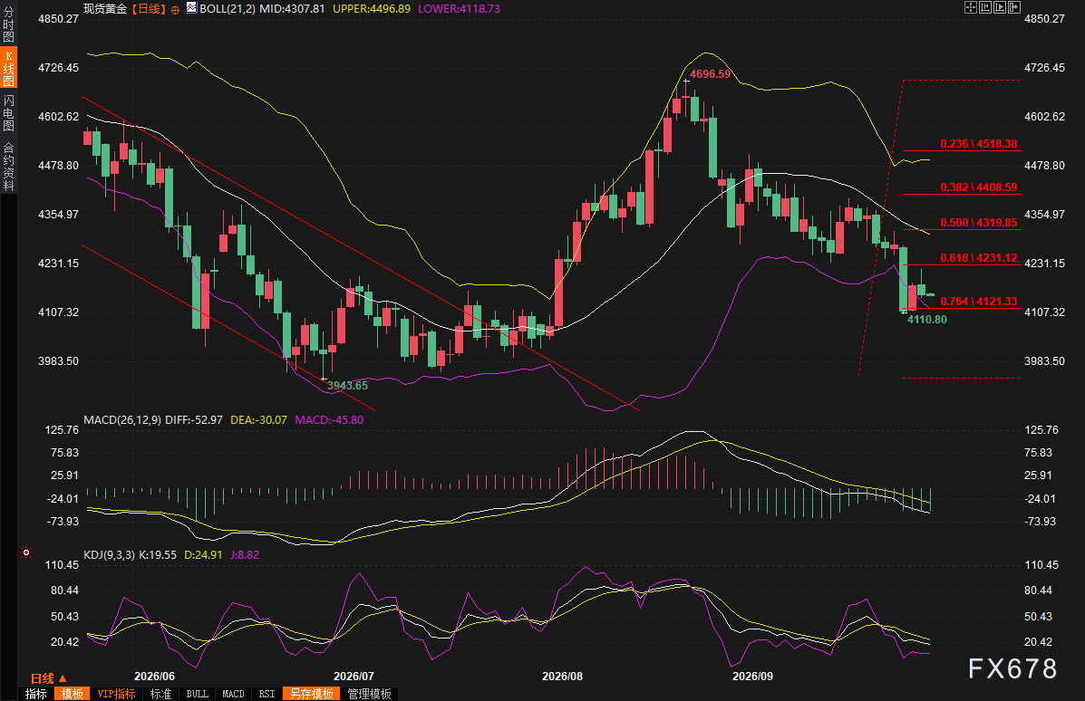
Task: Click the 0.618 Fibonacci level line label
Action: tap(978, 258)
